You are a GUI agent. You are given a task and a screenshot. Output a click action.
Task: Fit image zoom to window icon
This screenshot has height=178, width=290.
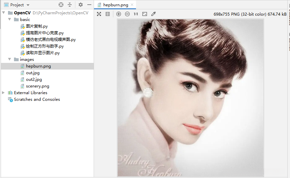tap(145, 14)
